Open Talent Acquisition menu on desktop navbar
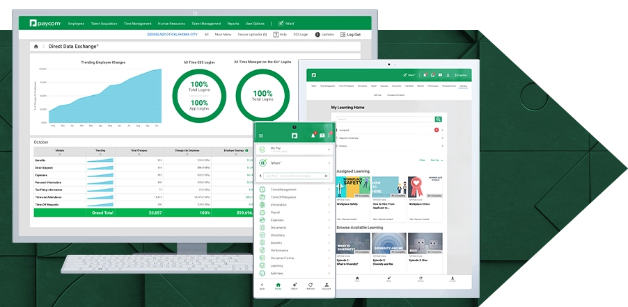Viewport: 628px width, 307px height. point(104,24)
